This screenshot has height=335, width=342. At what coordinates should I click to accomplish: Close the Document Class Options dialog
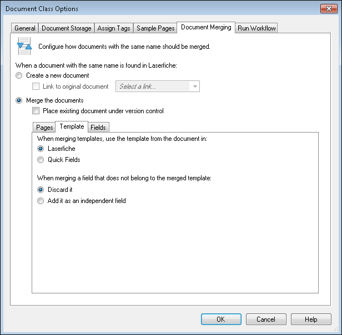coord(329,8)
